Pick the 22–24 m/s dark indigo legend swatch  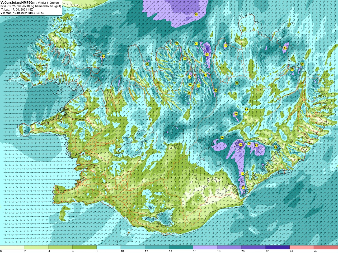(x=278, y=247)
